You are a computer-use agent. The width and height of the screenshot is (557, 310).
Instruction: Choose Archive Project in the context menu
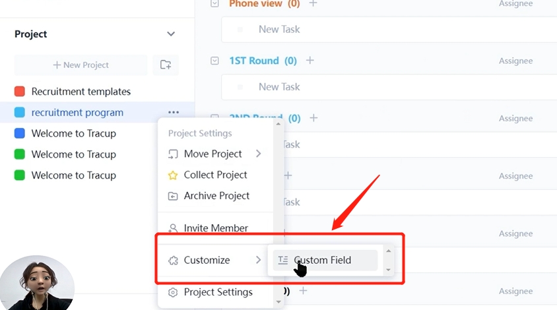pos(216,196)
